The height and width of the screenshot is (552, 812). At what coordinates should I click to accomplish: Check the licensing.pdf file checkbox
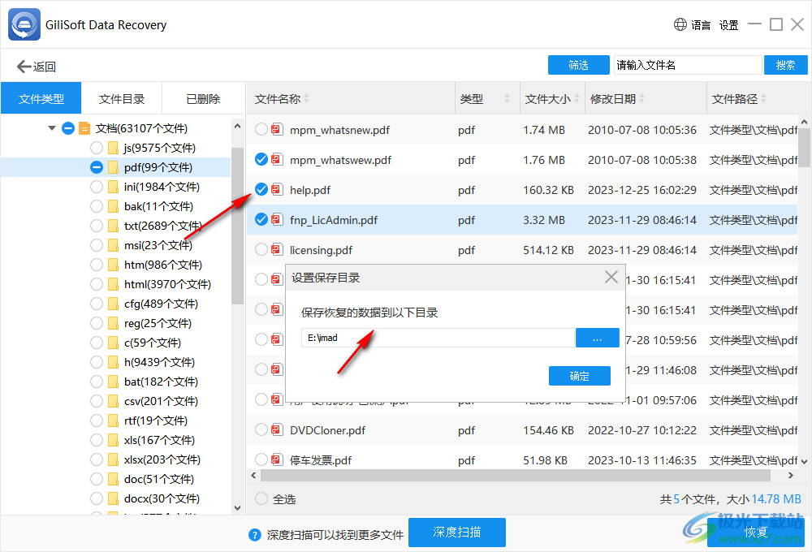click(x=261, y=249)
